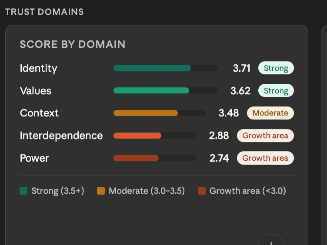The width and height of the screenshot is (327, 245).
Task: Click the Context domain label
Action: (x=39, y=113)
